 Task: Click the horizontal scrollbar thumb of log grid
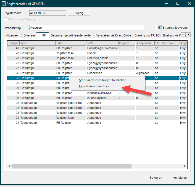pyautogui.click(x=72, y=166)
